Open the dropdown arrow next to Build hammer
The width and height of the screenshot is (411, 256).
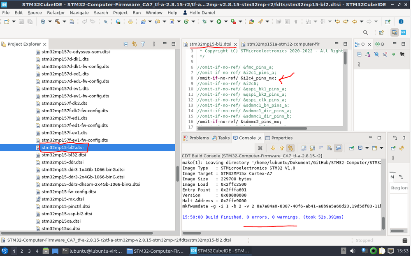63,22
